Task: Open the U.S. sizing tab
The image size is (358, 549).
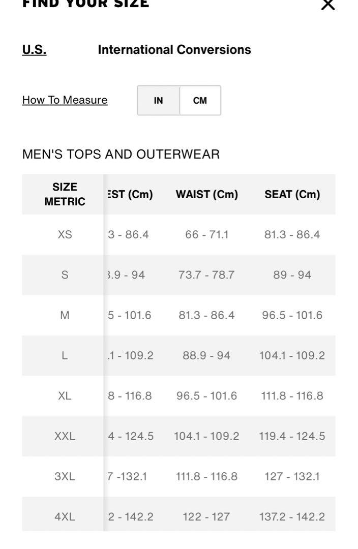Action: pyautogui.click(x=35, y=50)
